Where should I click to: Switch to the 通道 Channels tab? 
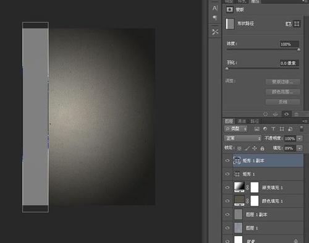242,121
